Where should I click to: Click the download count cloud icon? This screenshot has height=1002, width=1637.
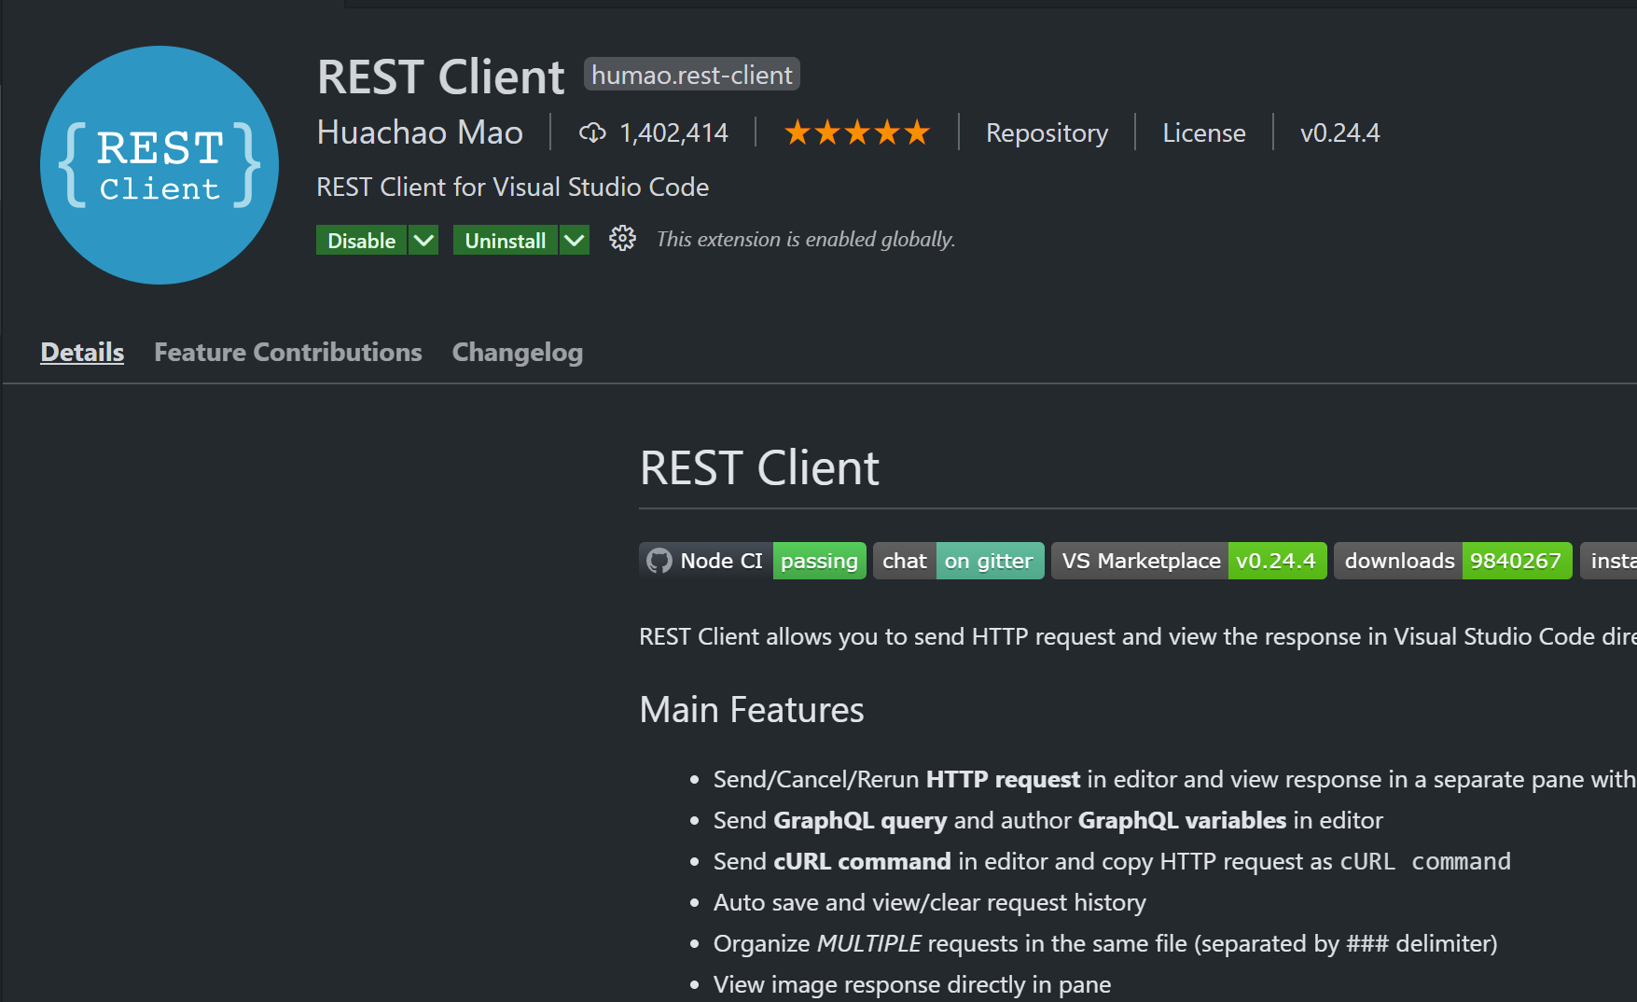[593, 132]
